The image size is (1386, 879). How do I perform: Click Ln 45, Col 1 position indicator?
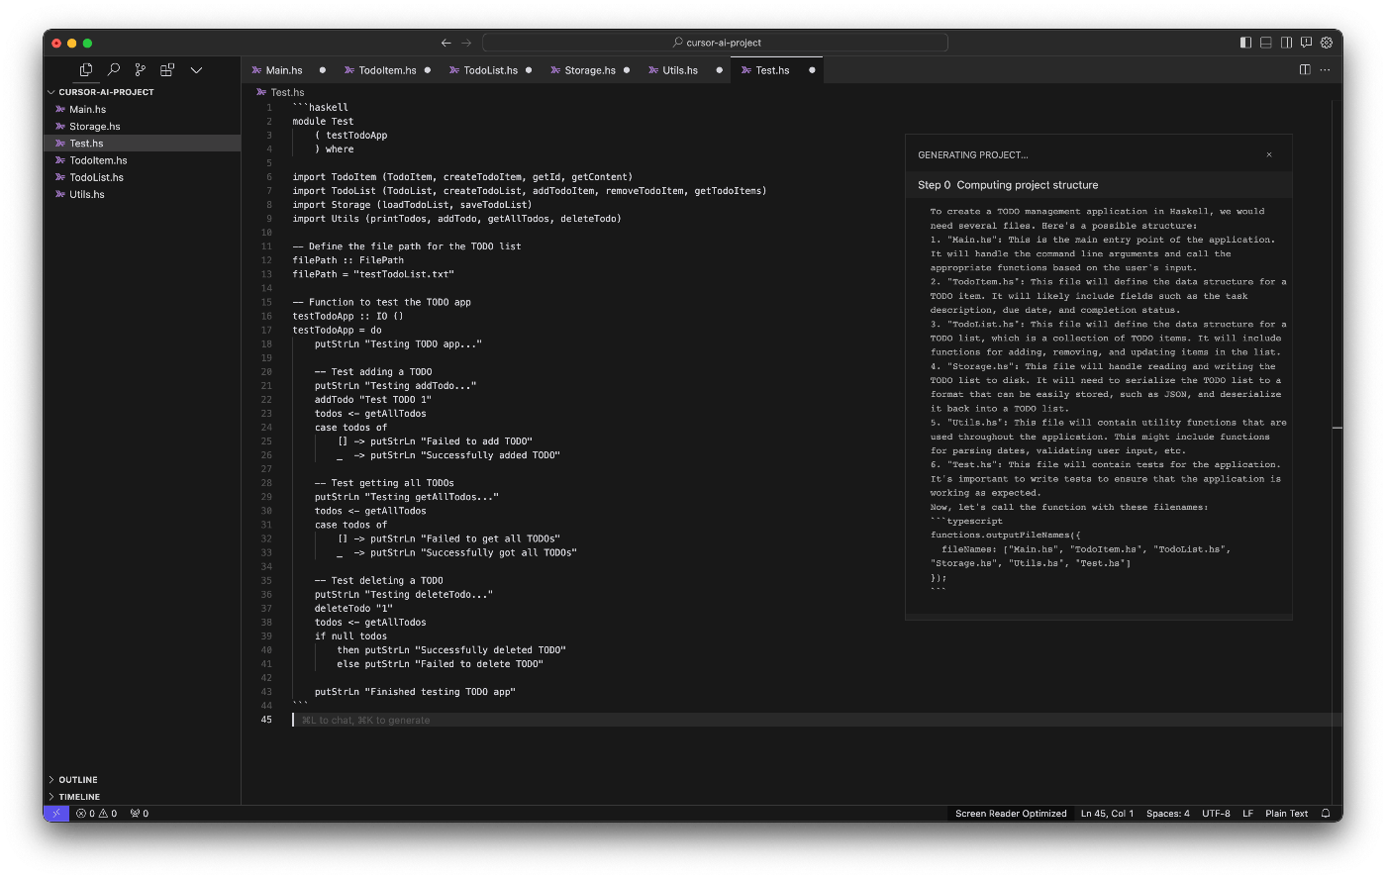pyautogui.click(x=1107, y=814)
